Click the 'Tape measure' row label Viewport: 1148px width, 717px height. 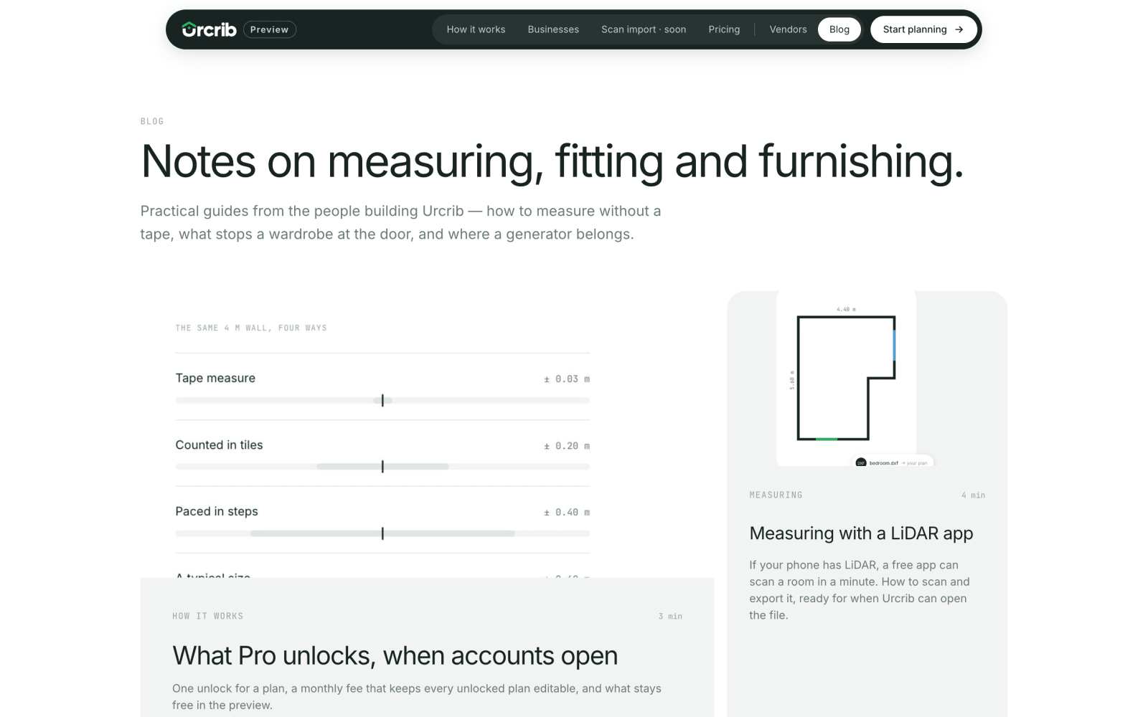tap(215, 378)
